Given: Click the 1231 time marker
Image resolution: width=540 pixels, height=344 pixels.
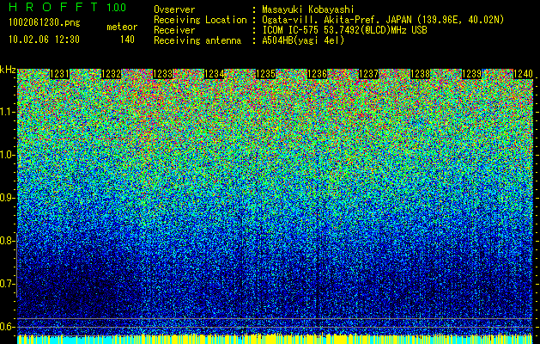Looking at the screenshot, I should pyautogui.click(x=59, y=74).
